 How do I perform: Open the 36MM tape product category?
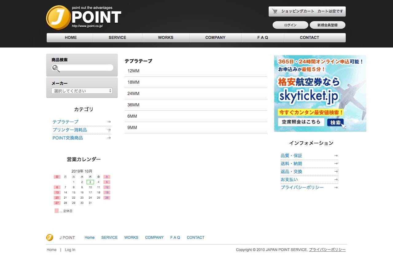coord(133,105)
